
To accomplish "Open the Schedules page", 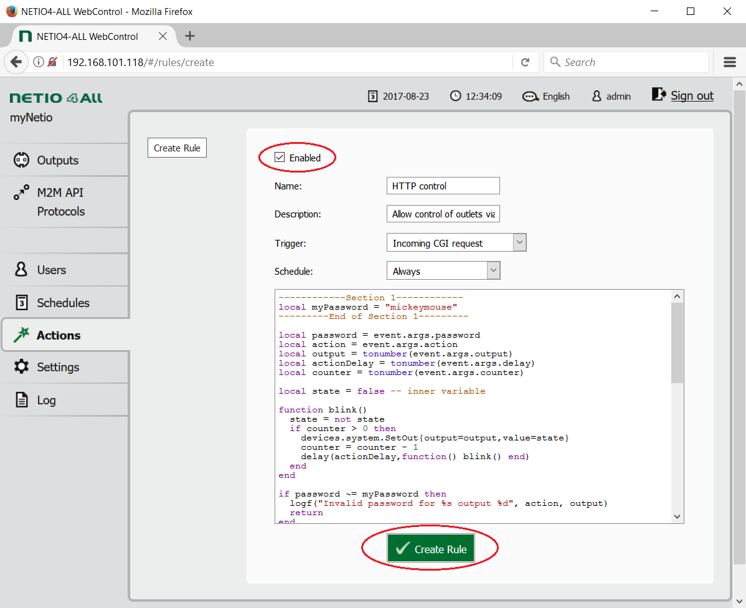I will pos(65,302).
